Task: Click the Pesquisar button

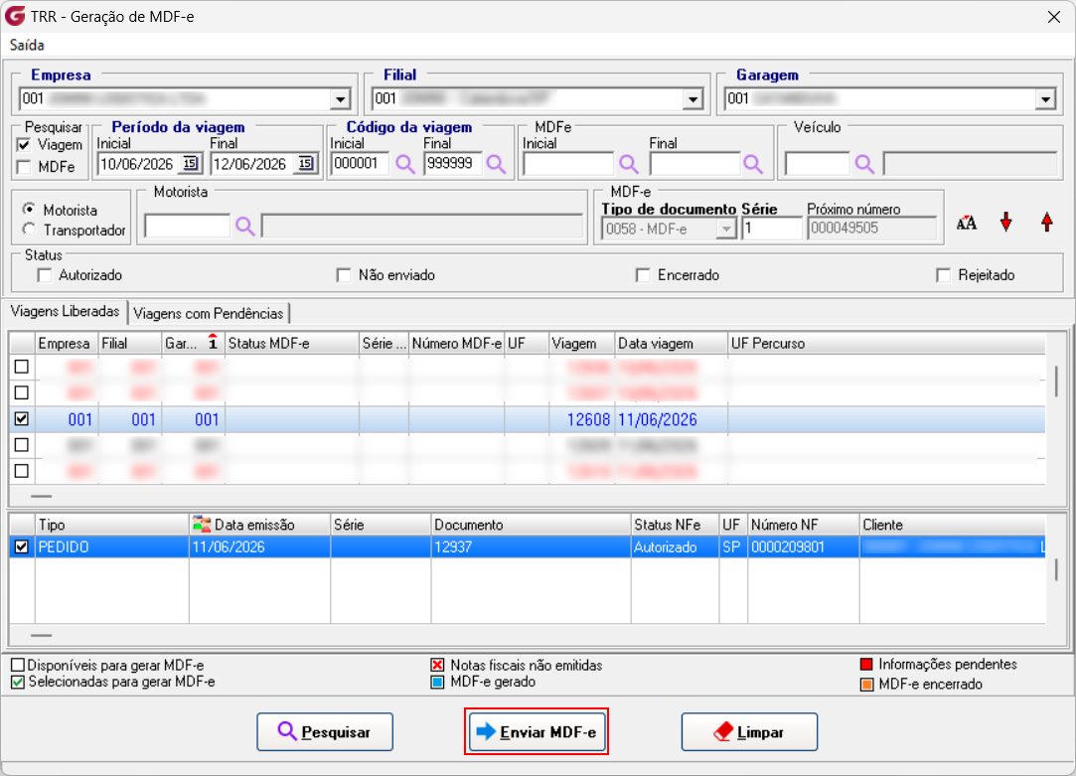Action: point(325,732)
